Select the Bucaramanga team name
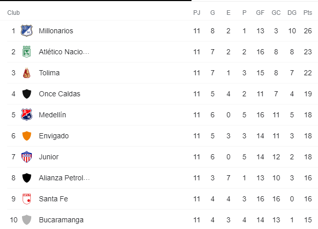Screen dimensions: 318x229 (x=61, y=220)
